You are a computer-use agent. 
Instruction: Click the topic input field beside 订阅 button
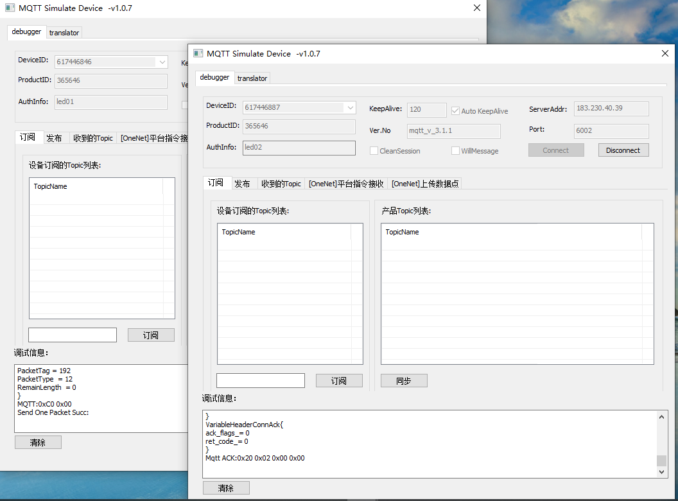pyautogui.click(x=260, y=380)
